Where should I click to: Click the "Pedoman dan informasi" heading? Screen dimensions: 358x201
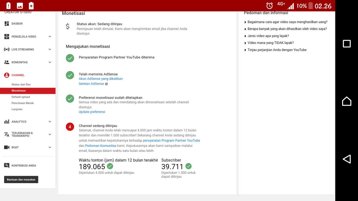point(266,13)
